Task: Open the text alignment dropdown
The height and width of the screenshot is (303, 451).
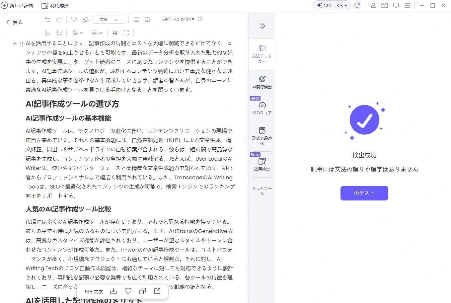Action: tap(97, 33)
